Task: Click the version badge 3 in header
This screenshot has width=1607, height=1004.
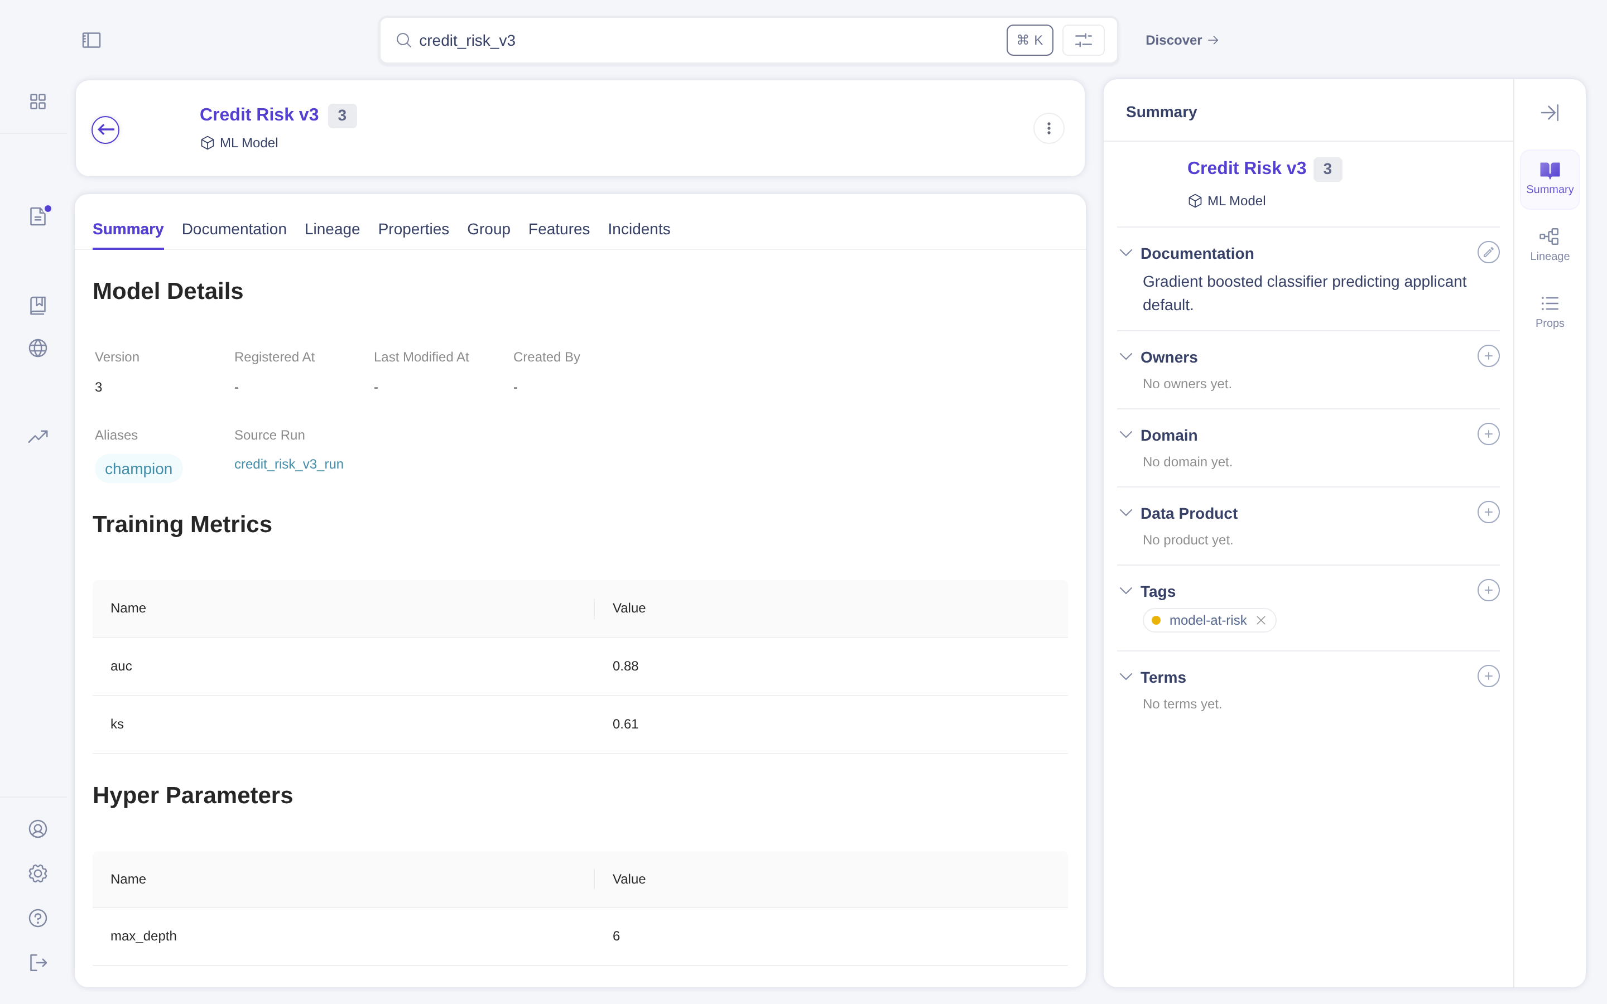Action: pos(342,115)
